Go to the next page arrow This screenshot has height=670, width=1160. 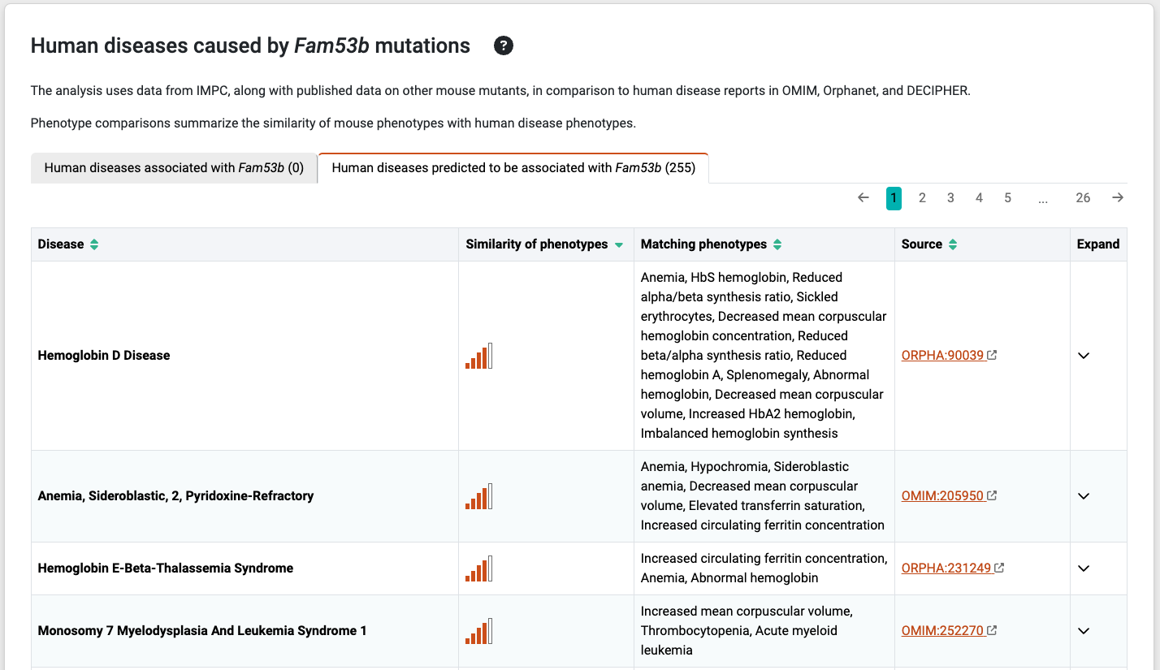pos(1118,198)
